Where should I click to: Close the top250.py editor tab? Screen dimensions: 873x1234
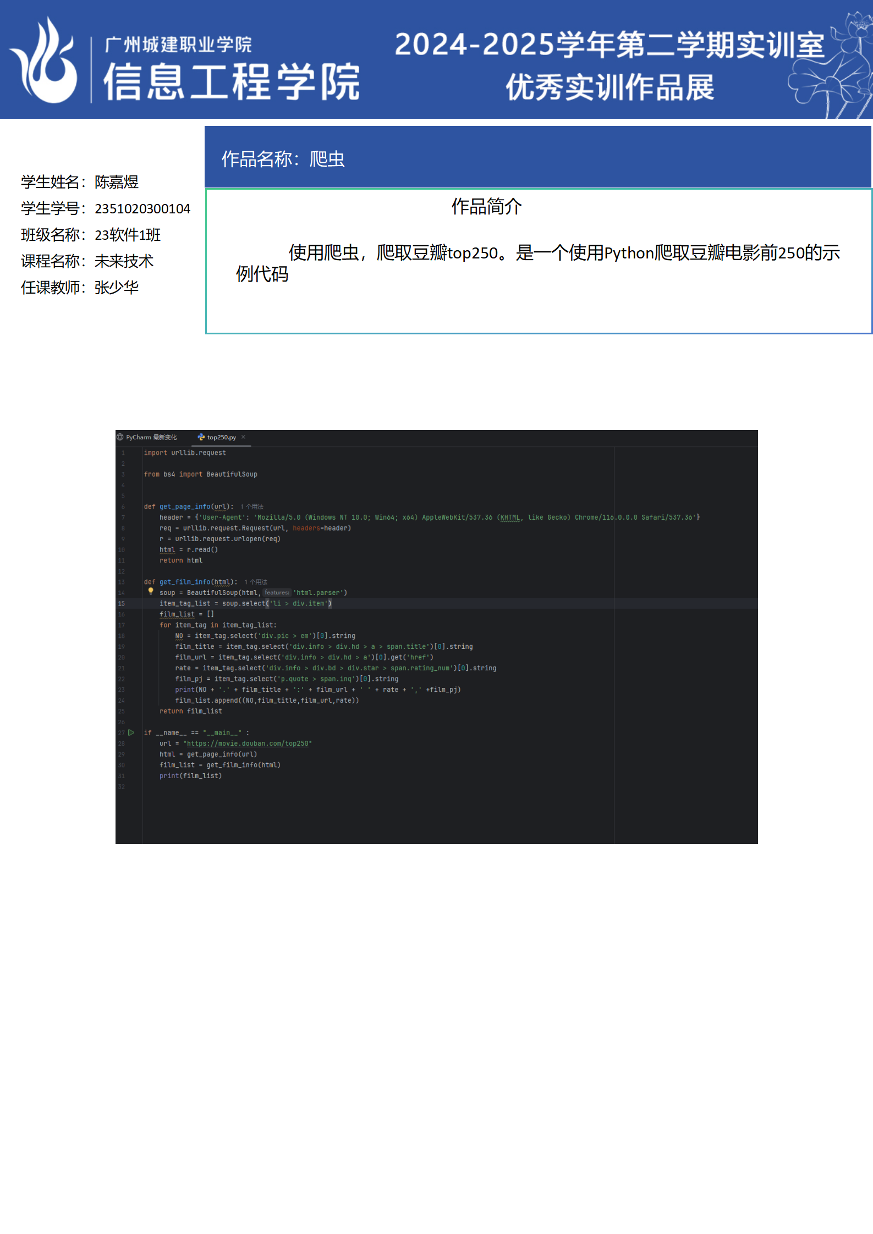click(x=243, y=437)
